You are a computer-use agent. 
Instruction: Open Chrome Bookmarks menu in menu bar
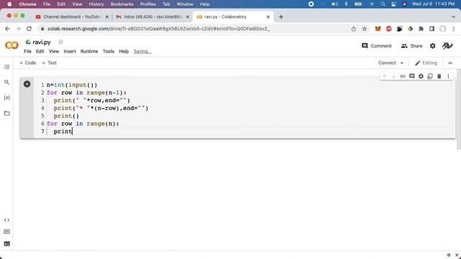click(122, 4)
